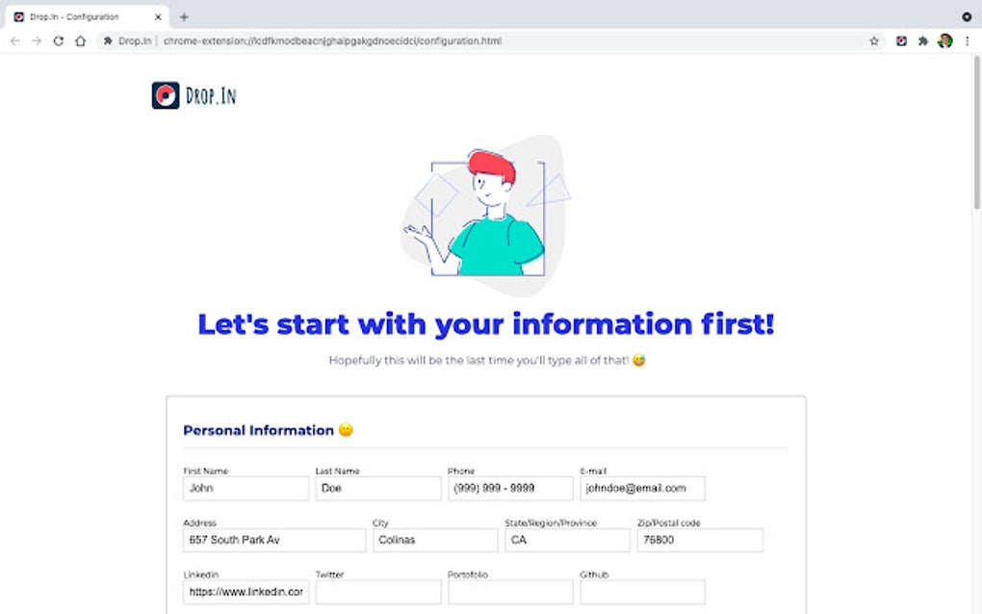Select the Phone number field

509,488
